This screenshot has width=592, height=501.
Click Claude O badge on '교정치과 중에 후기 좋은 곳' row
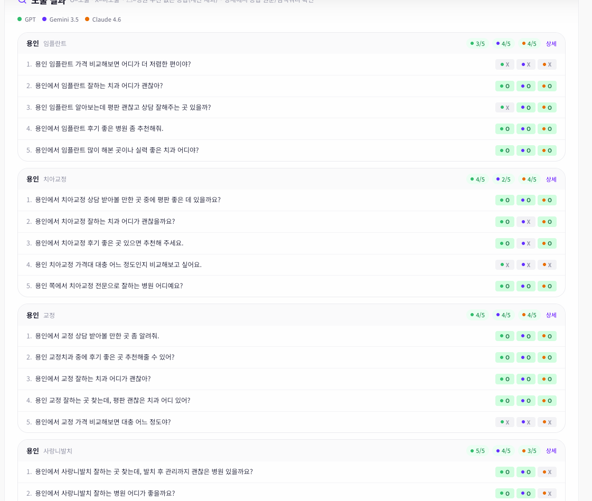(x=547, y=357)
